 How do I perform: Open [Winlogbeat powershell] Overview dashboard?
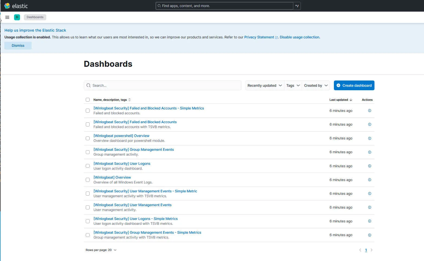pos(121,136)
